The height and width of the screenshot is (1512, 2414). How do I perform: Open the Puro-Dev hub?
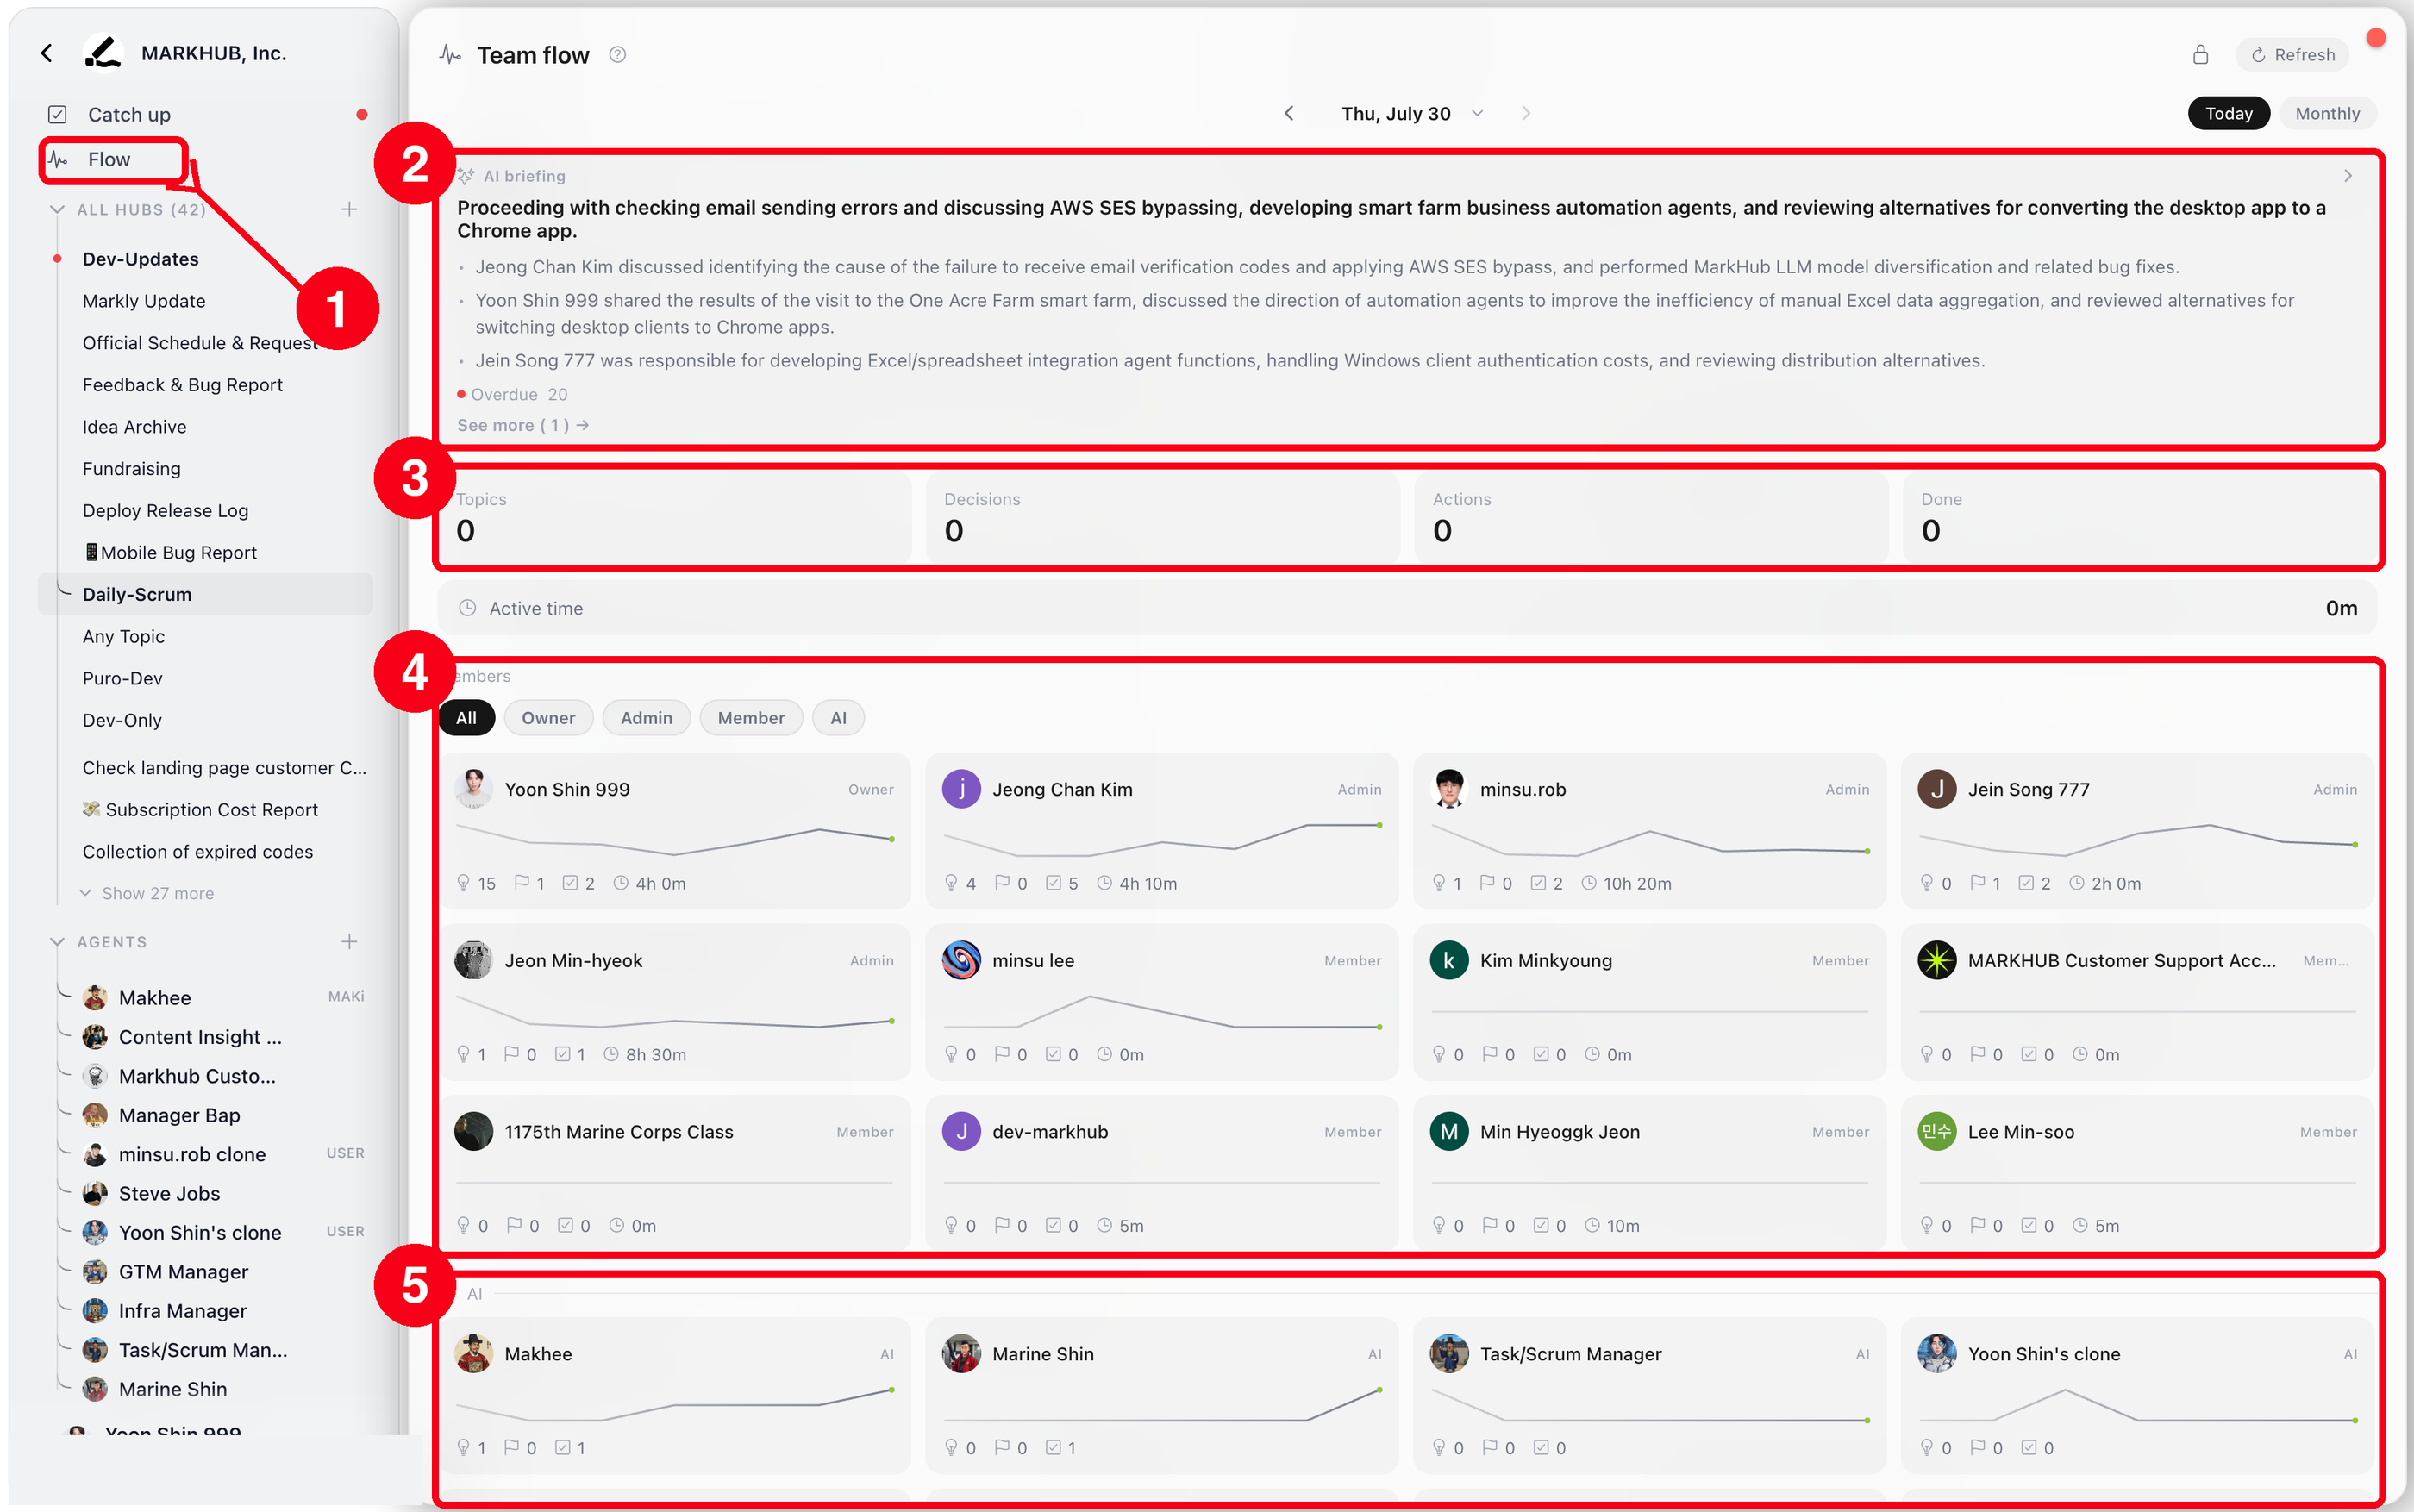pos(122,678)
